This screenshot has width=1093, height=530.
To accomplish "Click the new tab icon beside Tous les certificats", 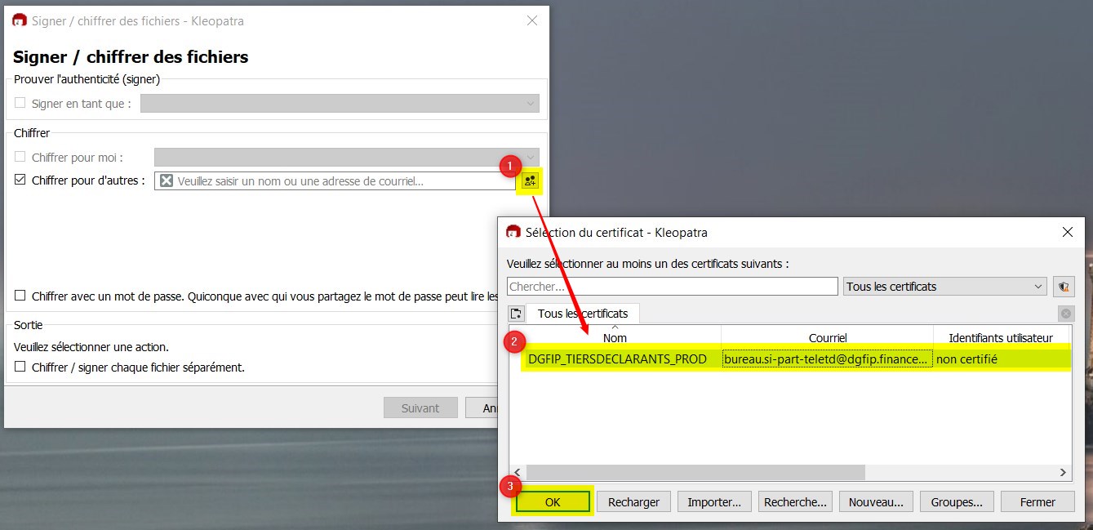I will coord(516,314).
